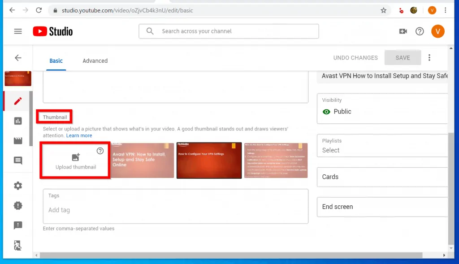Click the Upload thumbnail button
The height and width of the screenshot is (264, 459).
coord(76,161)
